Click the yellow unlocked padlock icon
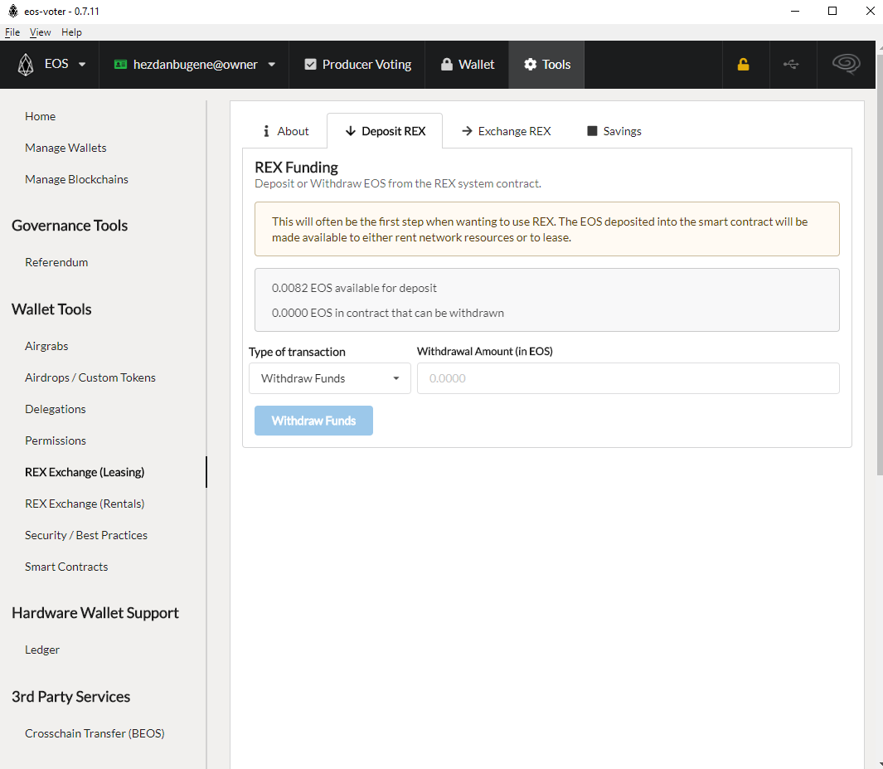Image resolution: width=883 pixels, height=769 pixels. (744, 64)
